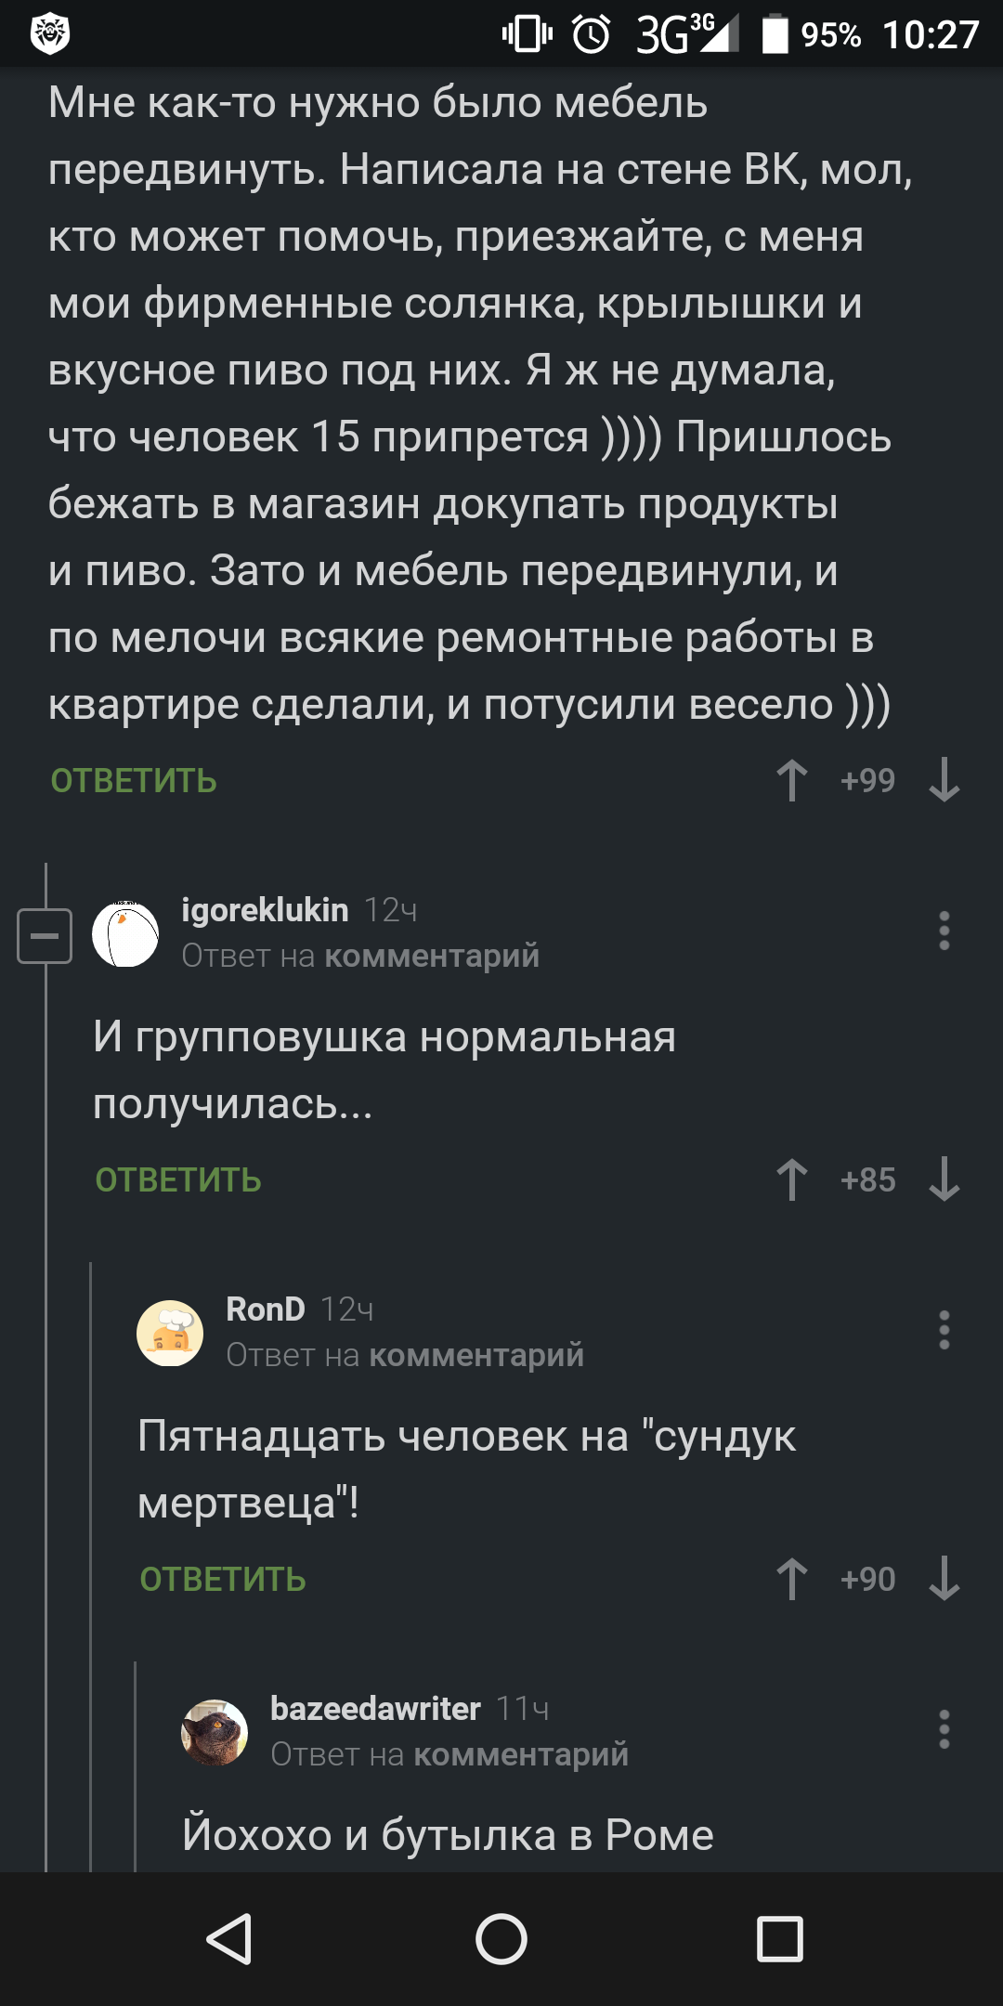
Task: Open the three-dot menu on RonD's comment
Action: click(944, 1330)
